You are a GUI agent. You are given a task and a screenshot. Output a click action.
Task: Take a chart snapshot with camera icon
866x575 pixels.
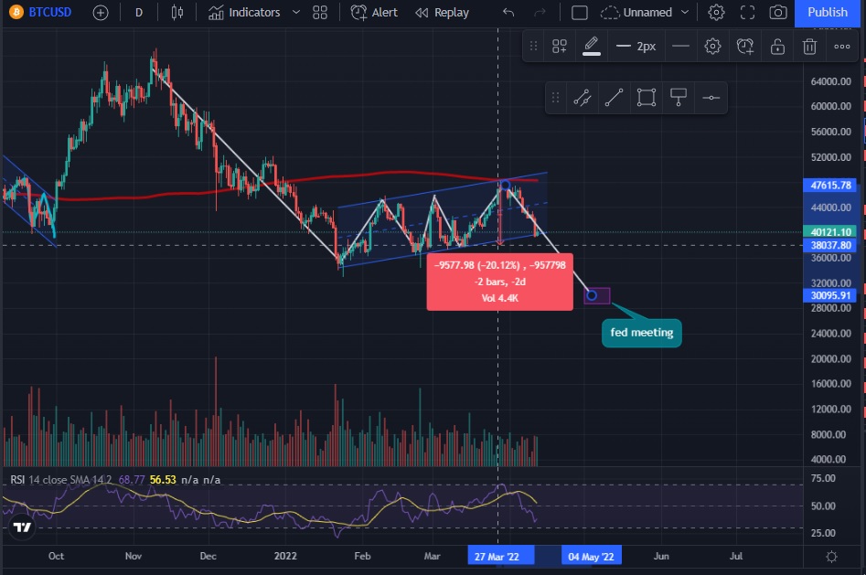click(x=778, y=12)
